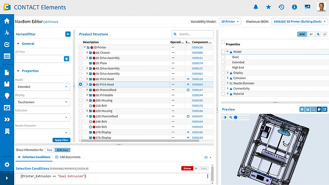
Task: Open component link 9509147
Action: (197, 90)
